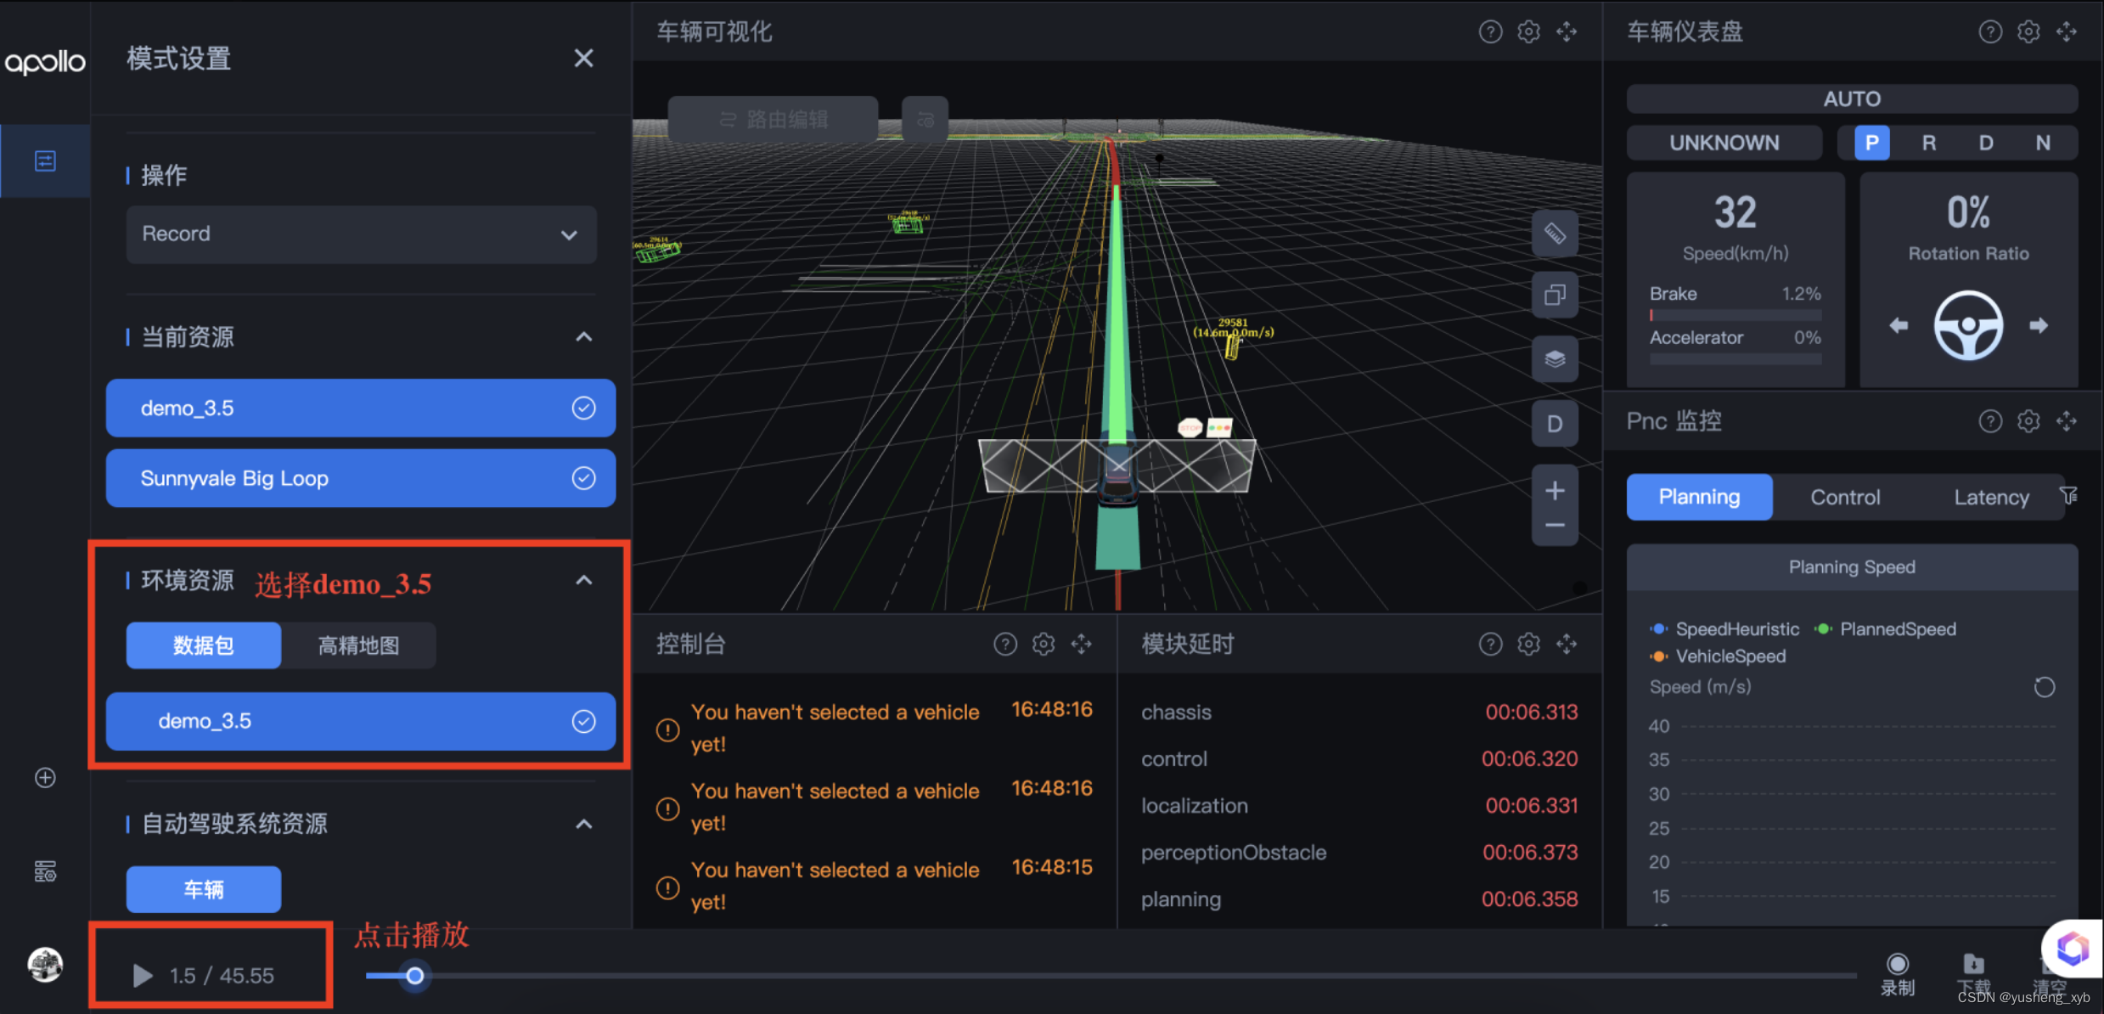Viewport: 2104px width, 1014px height.
Task: Click the filter icon beside Latency tab
Action: point(2068,495)
